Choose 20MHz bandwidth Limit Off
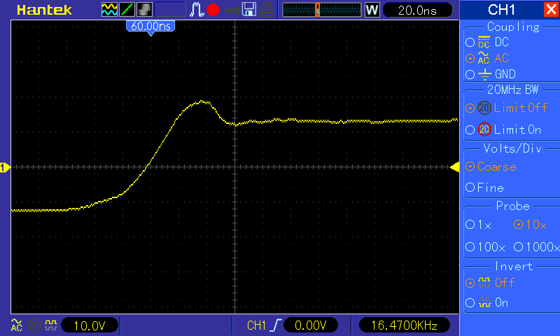 [x=506, y=108]
